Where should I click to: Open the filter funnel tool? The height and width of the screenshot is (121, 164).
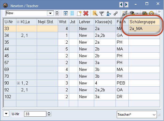point(102,14)
